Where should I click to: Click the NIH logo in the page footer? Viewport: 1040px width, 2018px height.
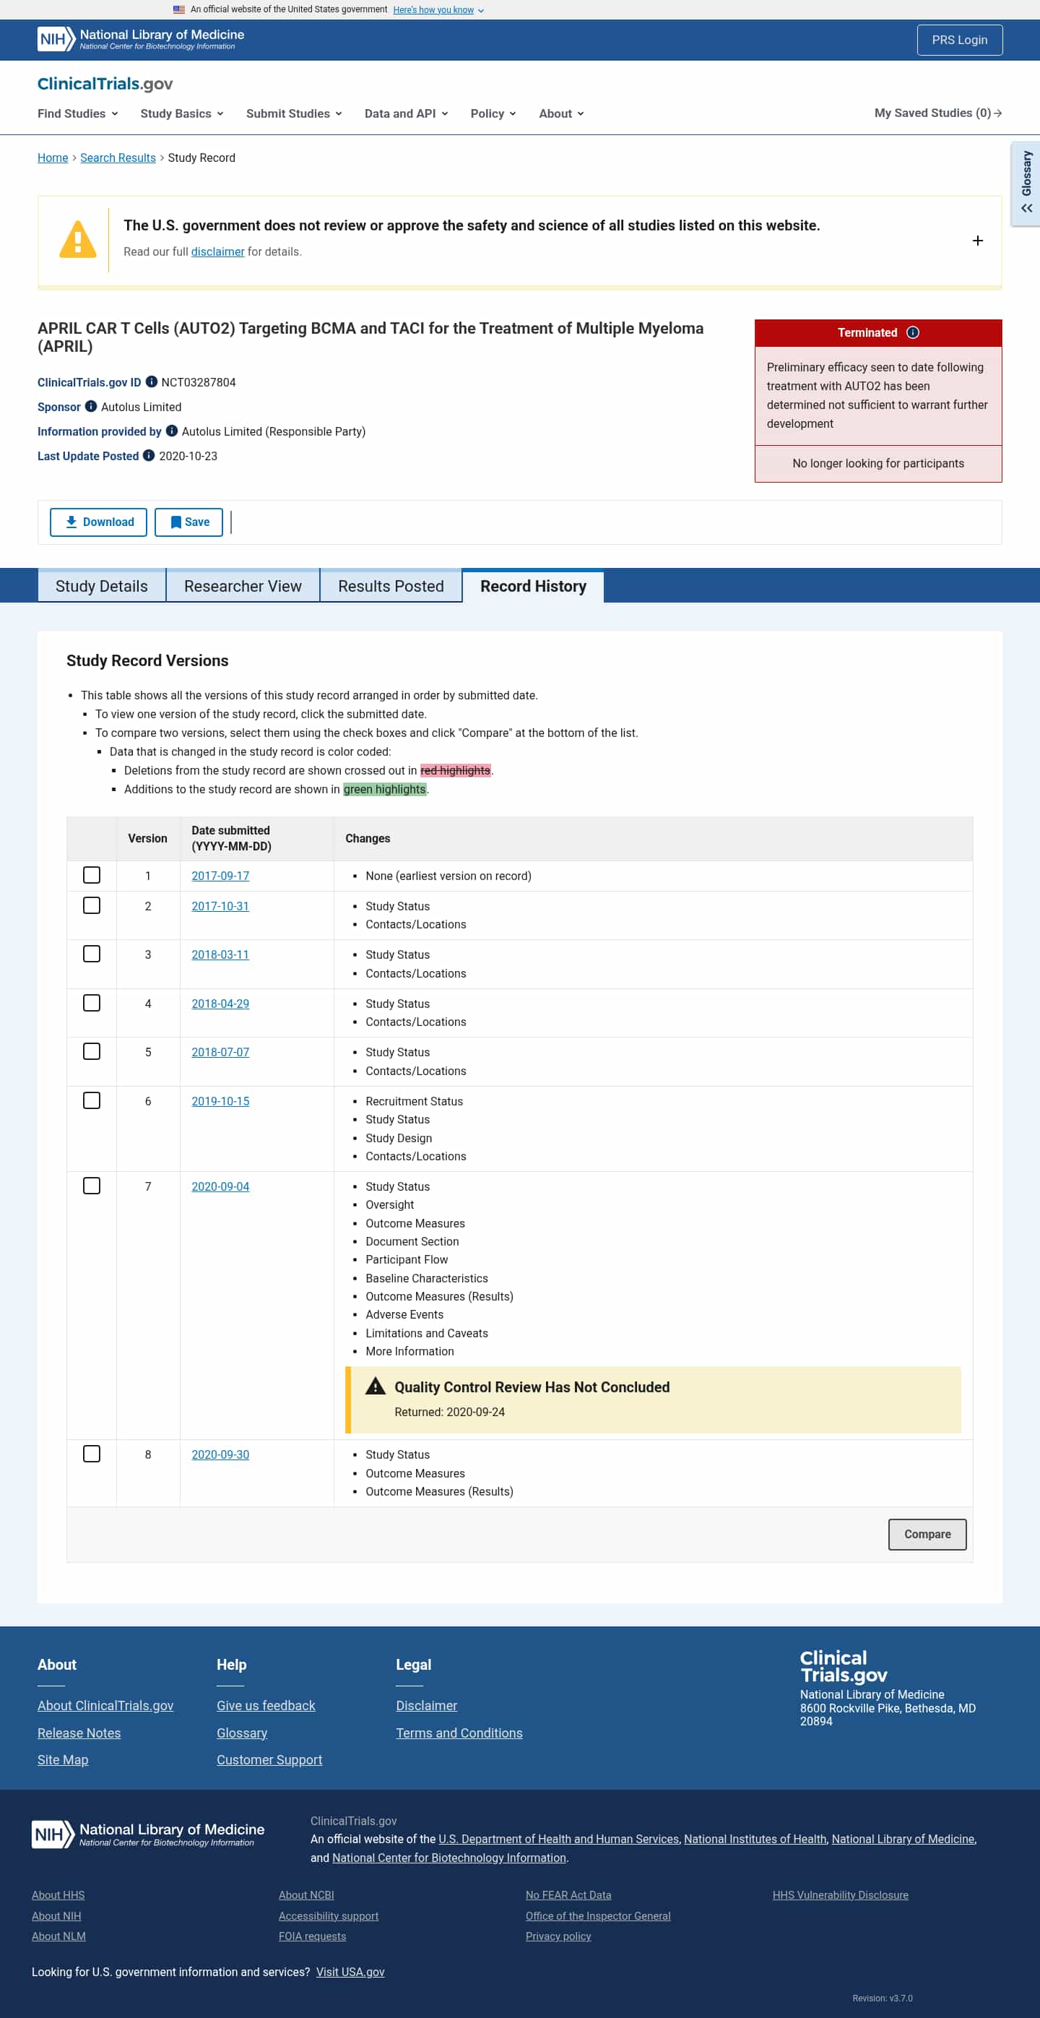pos(148,1834)
